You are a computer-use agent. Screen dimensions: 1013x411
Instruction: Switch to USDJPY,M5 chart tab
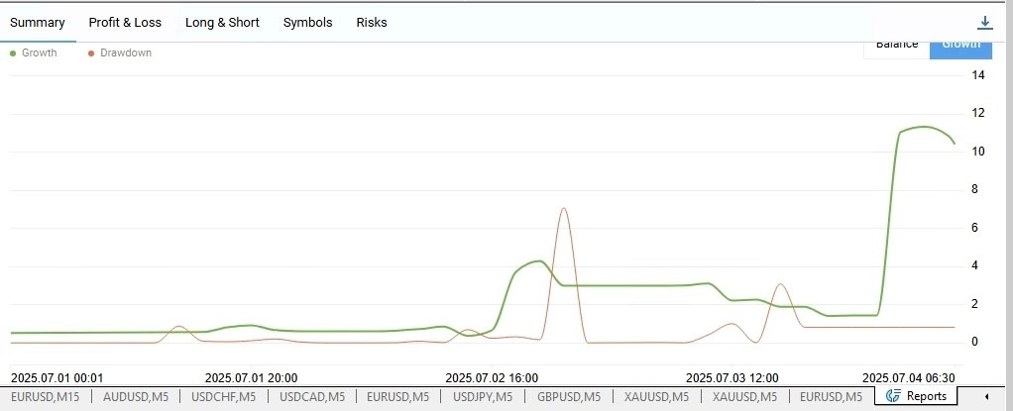pyautogui.click(x=483, y=397)
